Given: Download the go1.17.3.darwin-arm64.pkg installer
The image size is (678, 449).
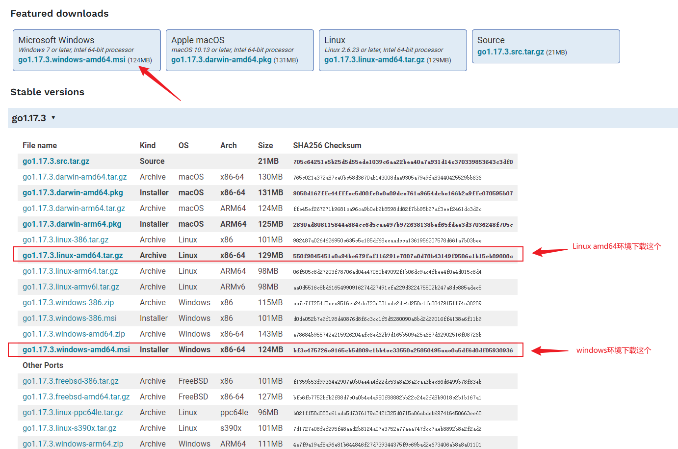Looking at the screenshot, I should coord(72,224).
